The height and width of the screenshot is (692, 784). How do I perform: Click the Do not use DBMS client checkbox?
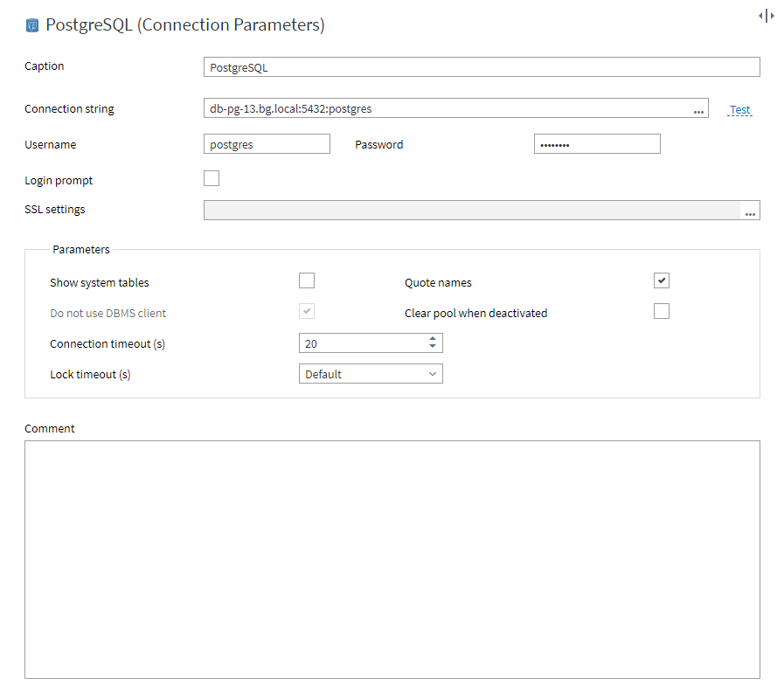pos(307,311)
